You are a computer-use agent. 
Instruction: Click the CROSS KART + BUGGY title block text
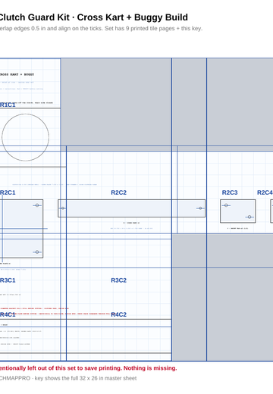(17, 74)
